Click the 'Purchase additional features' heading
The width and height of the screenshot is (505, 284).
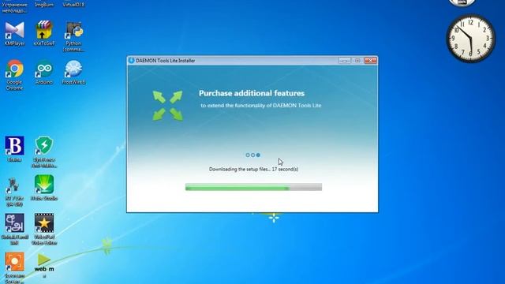pos(252,93)
